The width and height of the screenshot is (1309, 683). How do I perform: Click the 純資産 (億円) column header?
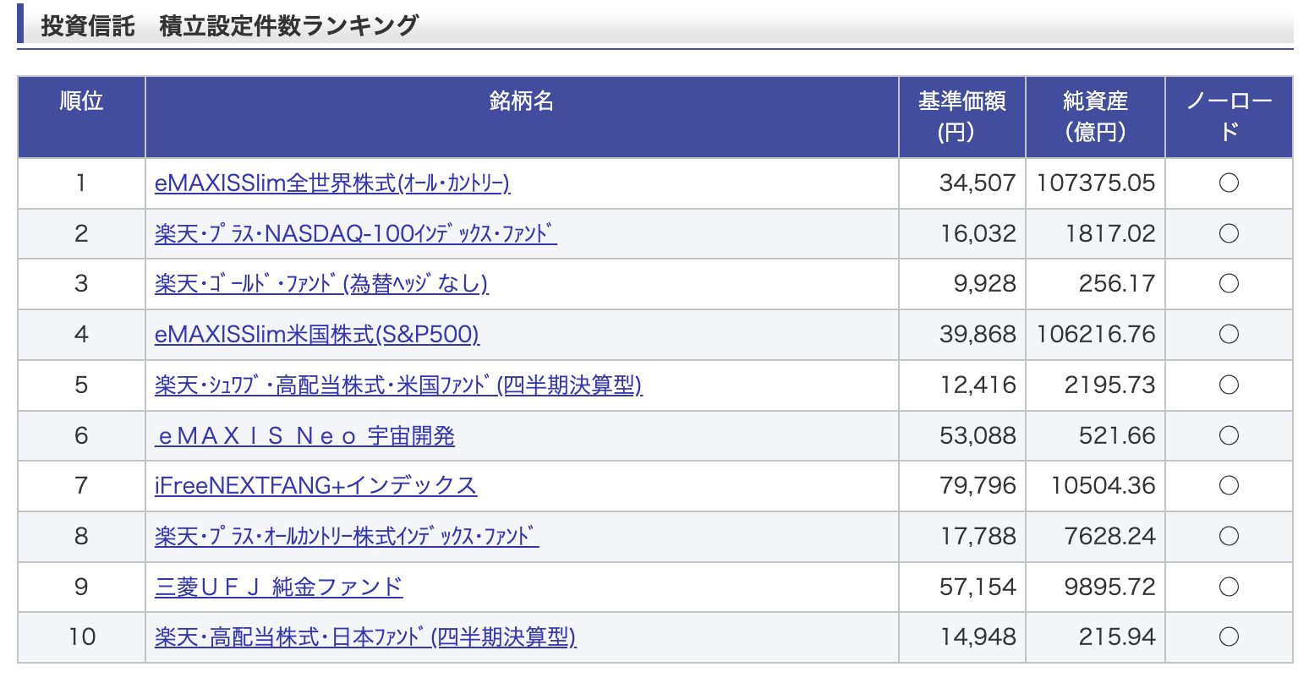point(1095,117)
